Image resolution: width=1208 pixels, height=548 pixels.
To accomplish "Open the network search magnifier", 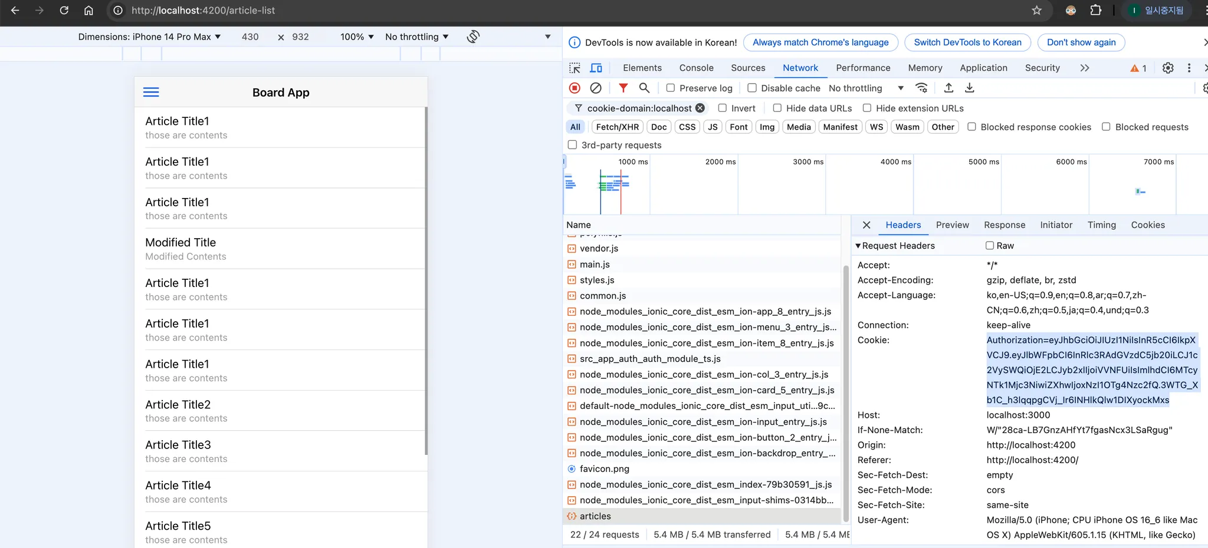I will 644,88.
